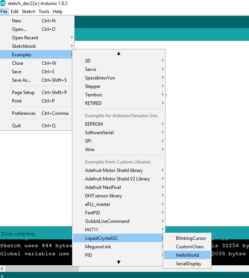Image resolution: width=249 pixels, height=278 pixels.
Task: Open HX711 examples
Action: tap(119, 230)
